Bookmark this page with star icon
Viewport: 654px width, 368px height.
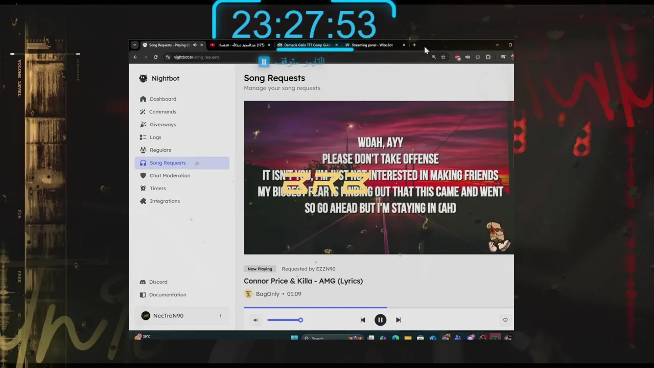coord(443,57)
